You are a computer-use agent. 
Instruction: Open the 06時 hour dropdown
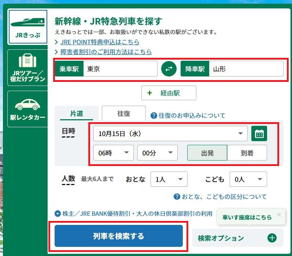pyautogui.click(x=114, y=153)
